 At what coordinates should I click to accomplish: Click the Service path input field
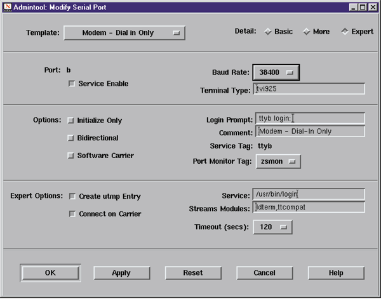[x=309, y=194]
